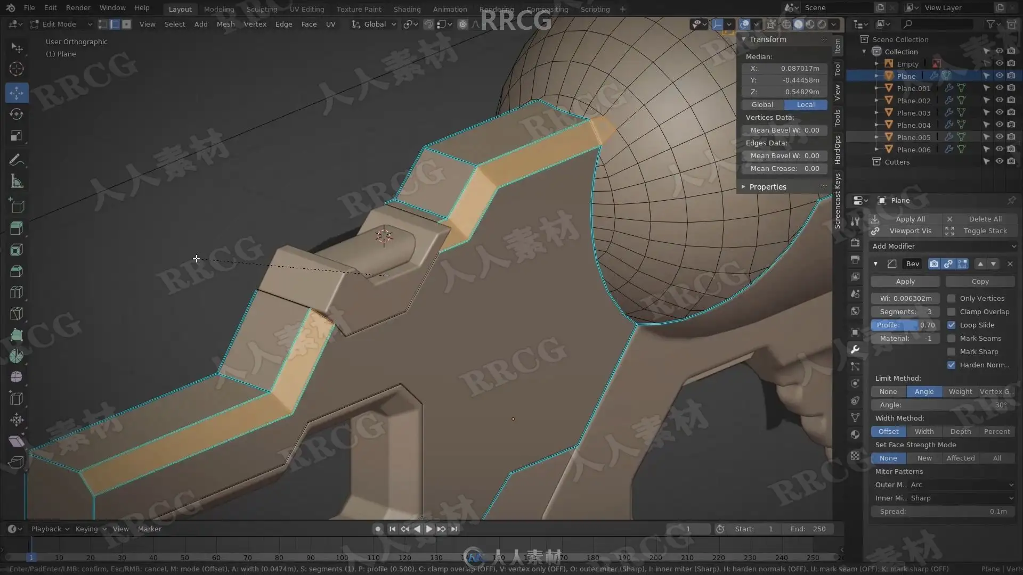Viewport: 1023px width, 575px height.
Task: Enable the Clamp Overlap checkbox
Action: (951, 311)
